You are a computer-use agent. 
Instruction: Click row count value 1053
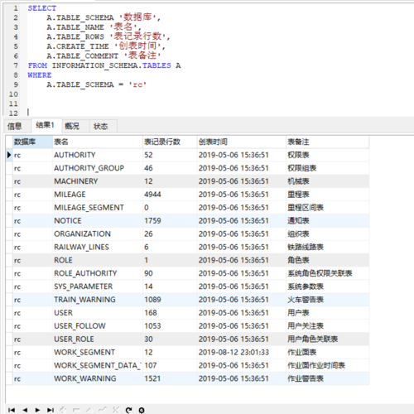point(170,326)
